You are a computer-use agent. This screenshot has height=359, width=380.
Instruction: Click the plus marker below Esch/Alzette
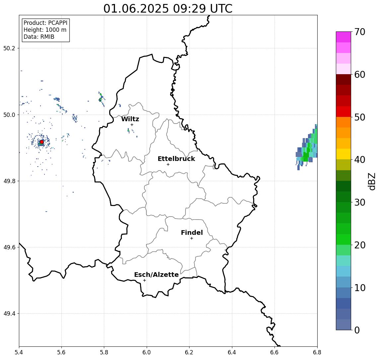(144, 281)
